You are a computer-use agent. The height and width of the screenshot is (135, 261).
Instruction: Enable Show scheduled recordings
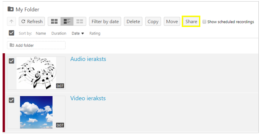204,22
